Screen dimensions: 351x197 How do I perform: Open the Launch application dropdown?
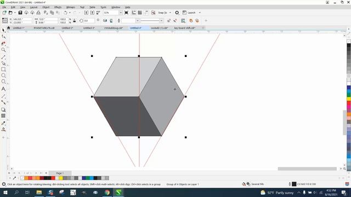point(200,13)
